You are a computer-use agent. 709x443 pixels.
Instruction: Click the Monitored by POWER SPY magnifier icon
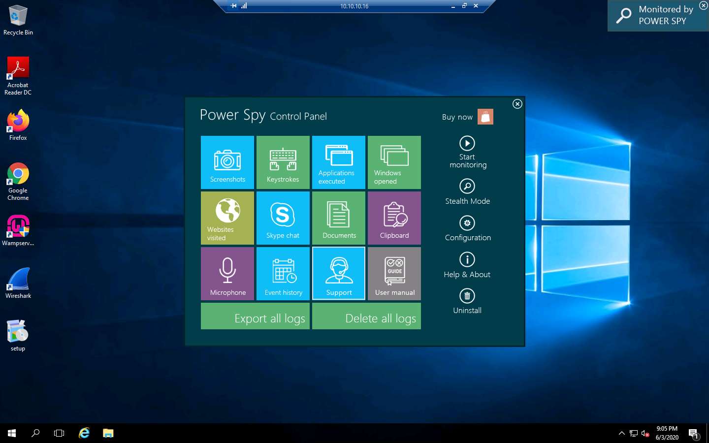click(624, 15)
